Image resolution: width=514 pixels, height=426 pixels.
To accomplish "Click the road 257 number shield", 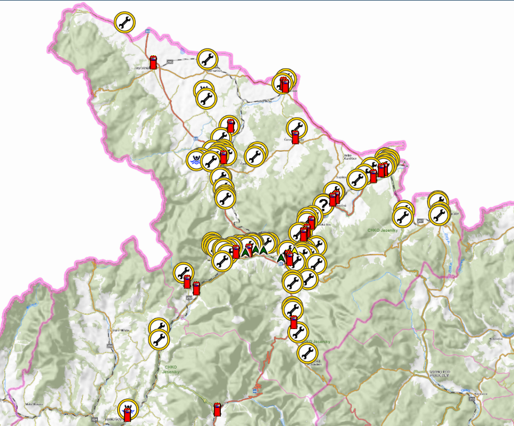I will point(421,221).
